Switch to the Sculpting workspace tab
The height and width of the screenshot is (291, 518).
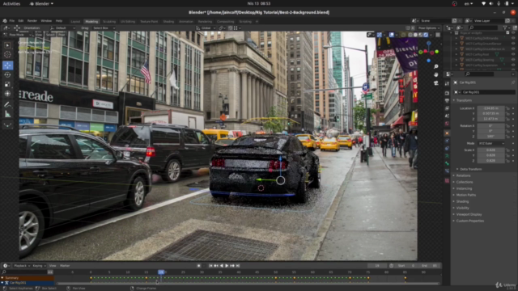109,22
